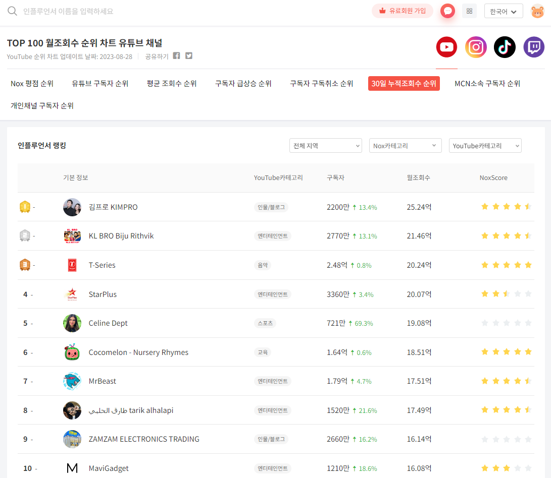
Task: Click the 유료회원 가입 button
Action: click(403, 11)
